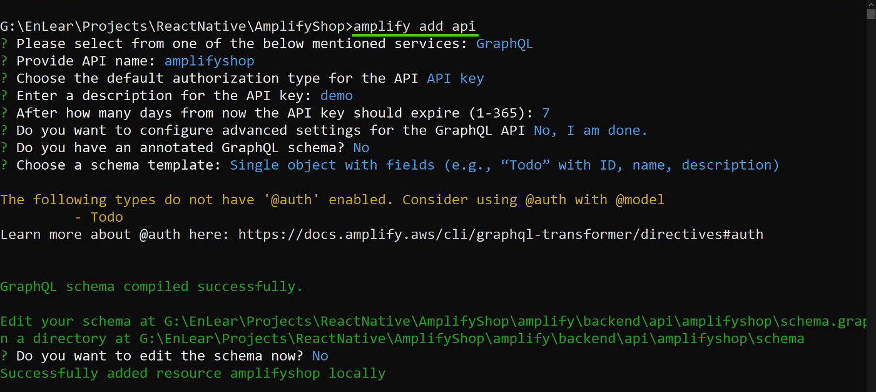The image size is (876, 392).
Task: Click 'No' after edit the schema now question
Action: pyautogui.click(x=320, y=356)
